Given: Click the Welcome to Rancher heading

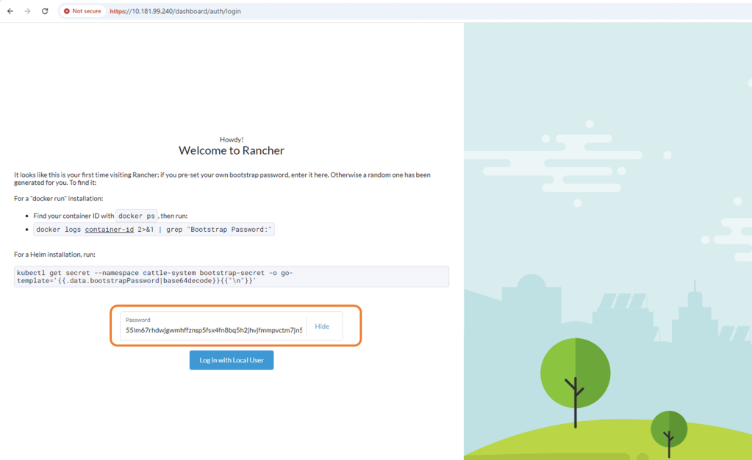Looking at the screenshot, I should coord(231,150).
